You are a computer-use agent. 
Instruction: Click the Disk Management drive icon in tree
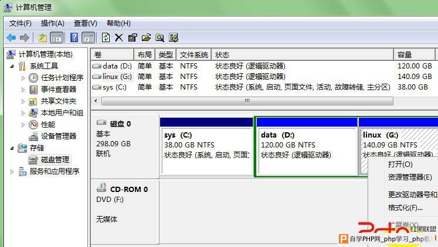point(33,160)
